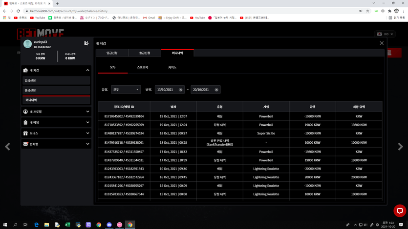Open Excel from the taskbar
Viewport: 408px width, 229px height.
[x=67, y=225]
